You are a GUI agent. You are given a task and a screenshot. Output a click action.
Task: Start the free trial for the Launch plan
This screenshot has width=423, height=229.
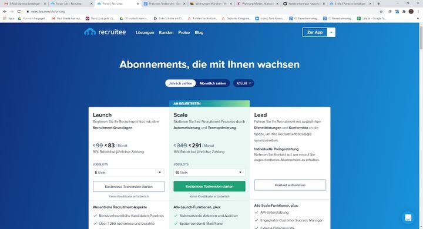click(x=129, y=186)
